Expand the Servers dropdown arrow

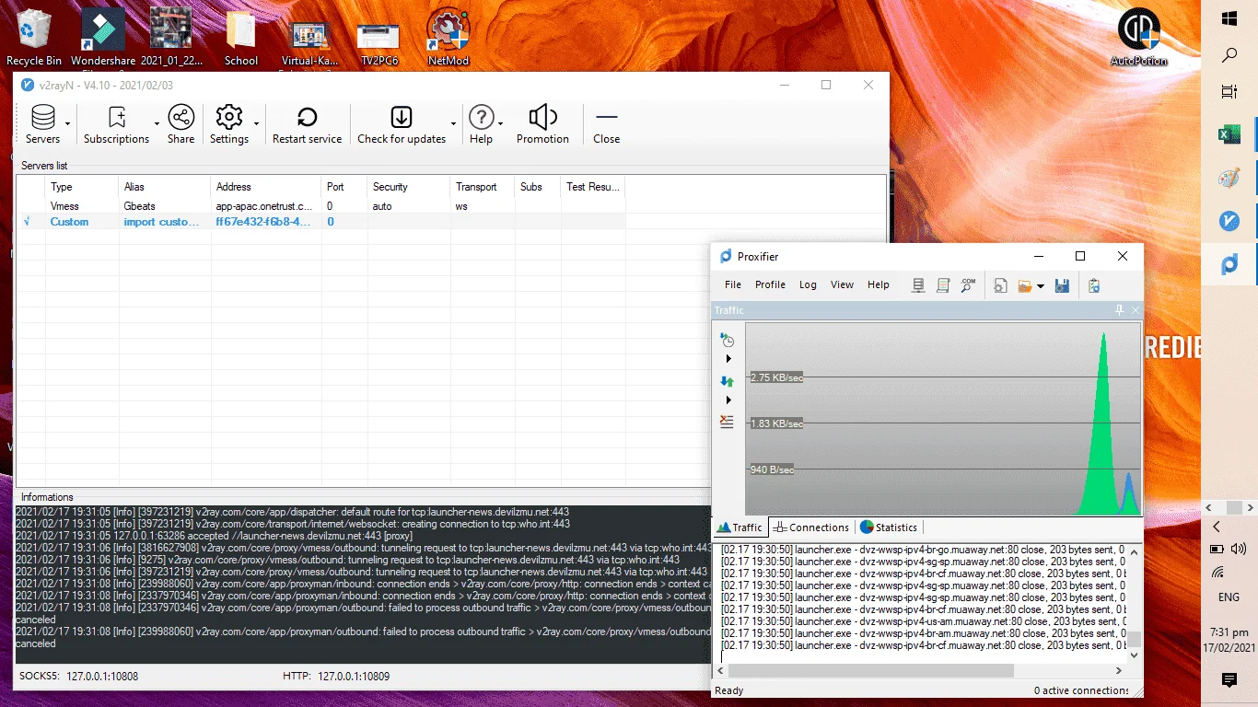point(68,123)
